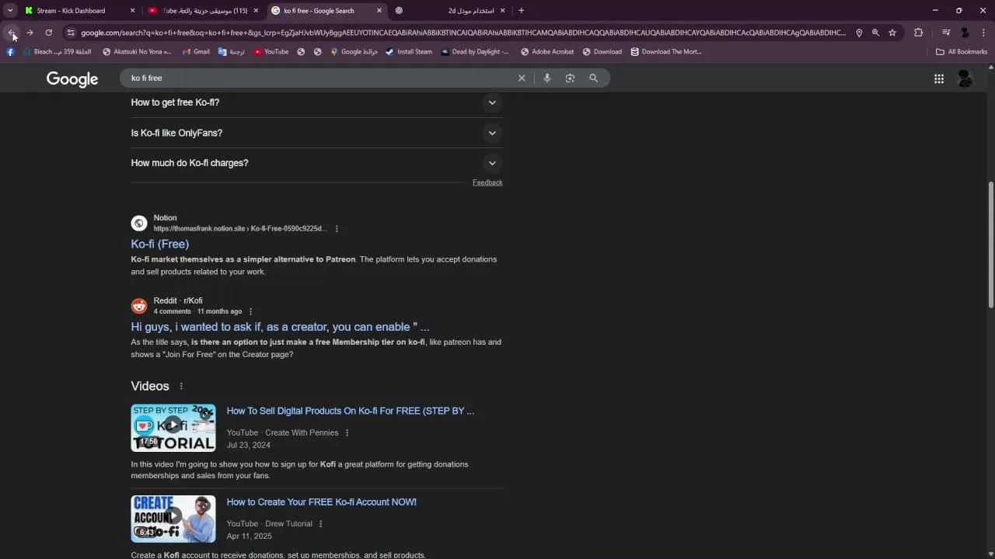995x559 pixels.
Task: Click in the ko fi free search field
Action: pyautogui.click(x=319, y=78)
